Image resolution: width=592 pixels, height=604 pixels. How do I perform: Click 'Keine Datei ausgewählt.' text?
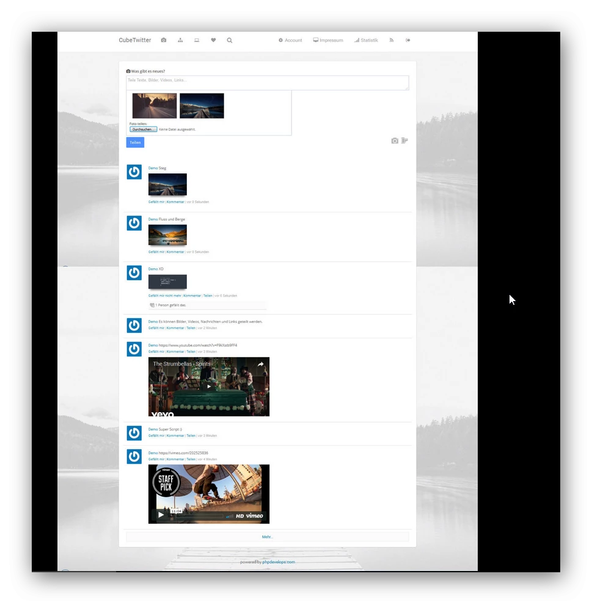177,129
